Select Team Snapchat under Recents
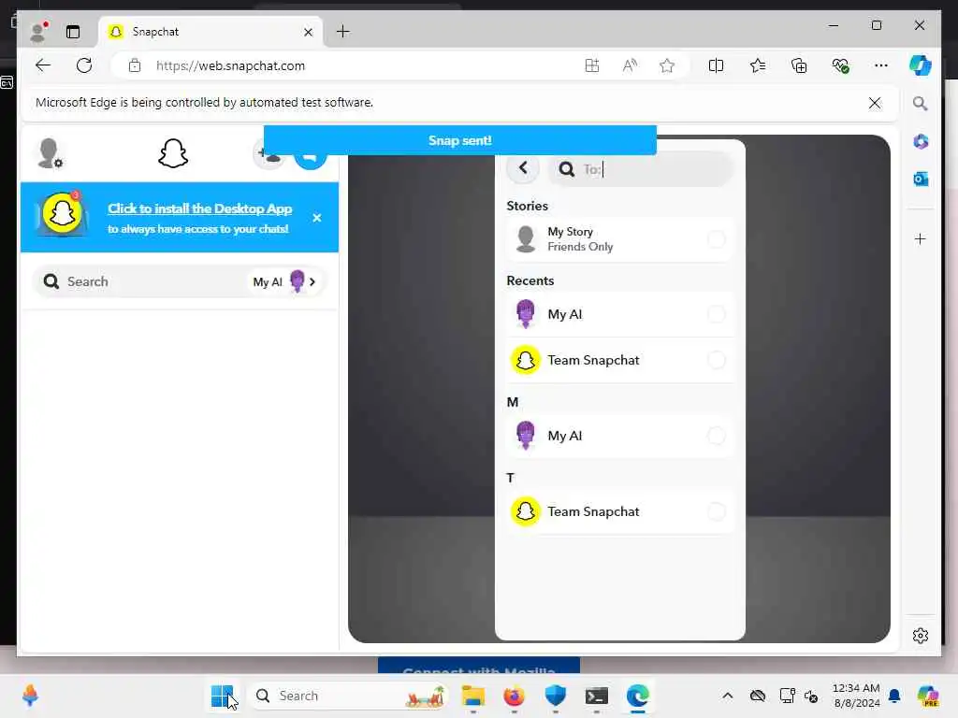958x718 pixels. [x=619, y=360]
